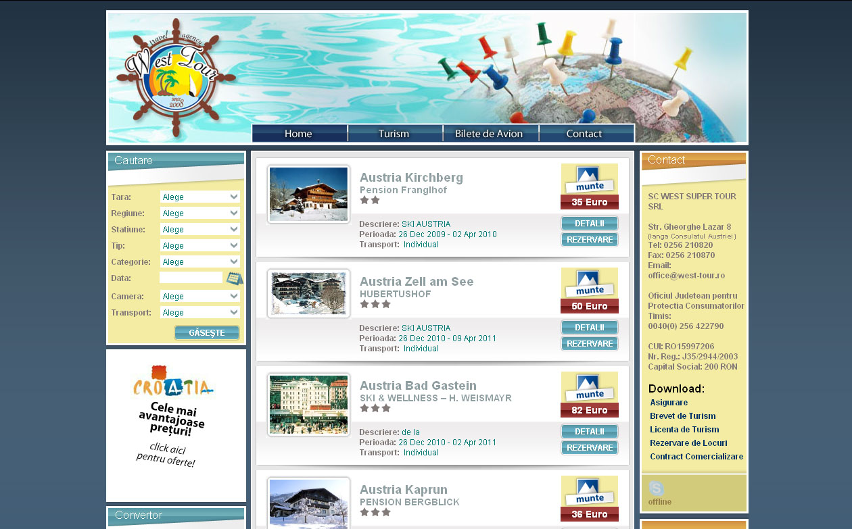Click SKI AUSTRIA description for Zell am See
The image size is (852, 529).
pyautogui.click(x=426, y=328)
